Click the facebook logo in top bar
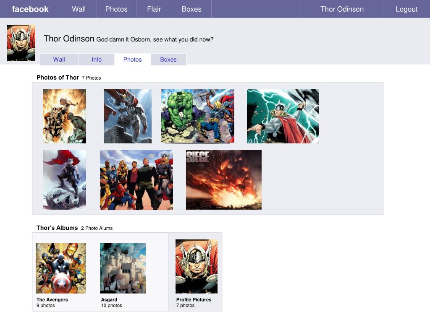The width and height of the screenshot is (430, 322). pos(30,9)
